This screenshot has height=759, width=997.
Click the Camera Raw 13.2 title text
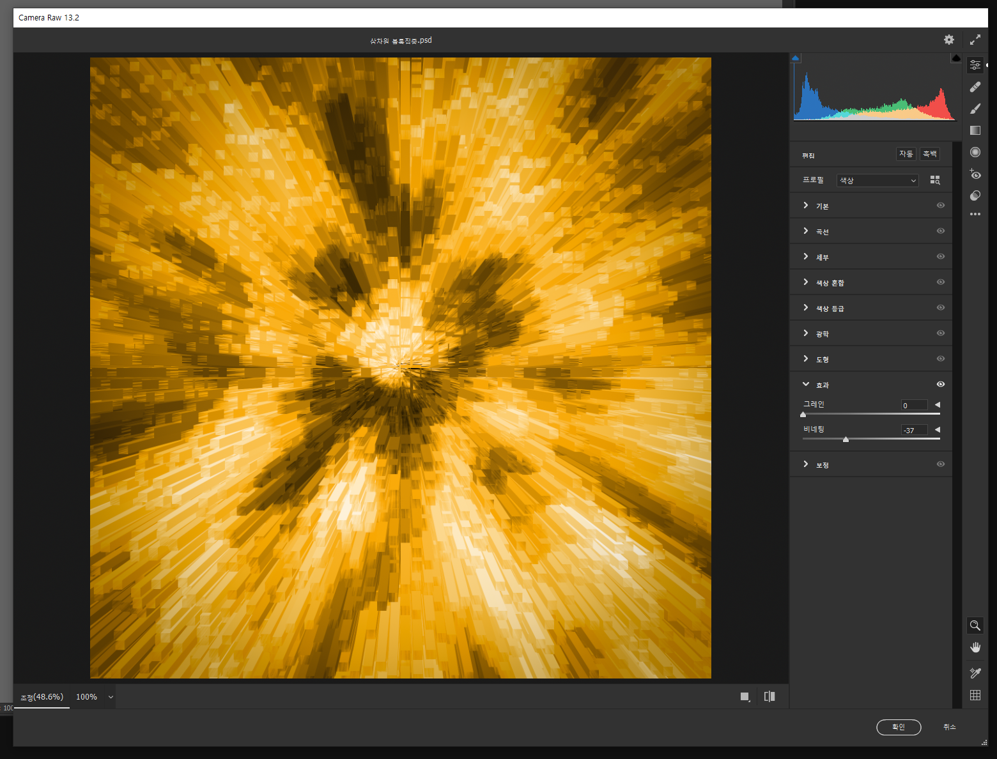click(x=49, y=17)
